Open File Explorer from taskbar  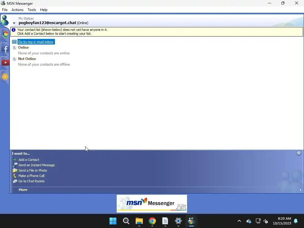pyautogui.click(x=139, y=221)
